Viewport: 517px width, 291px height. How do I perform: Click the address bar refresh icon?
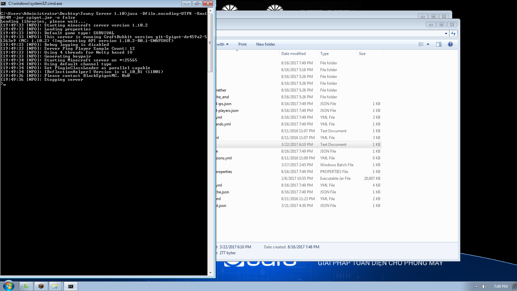[x=453, y=34]
